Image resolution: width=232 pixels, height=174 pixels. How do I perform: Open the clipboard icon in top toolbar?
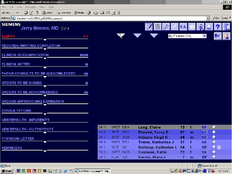(158, 27)
